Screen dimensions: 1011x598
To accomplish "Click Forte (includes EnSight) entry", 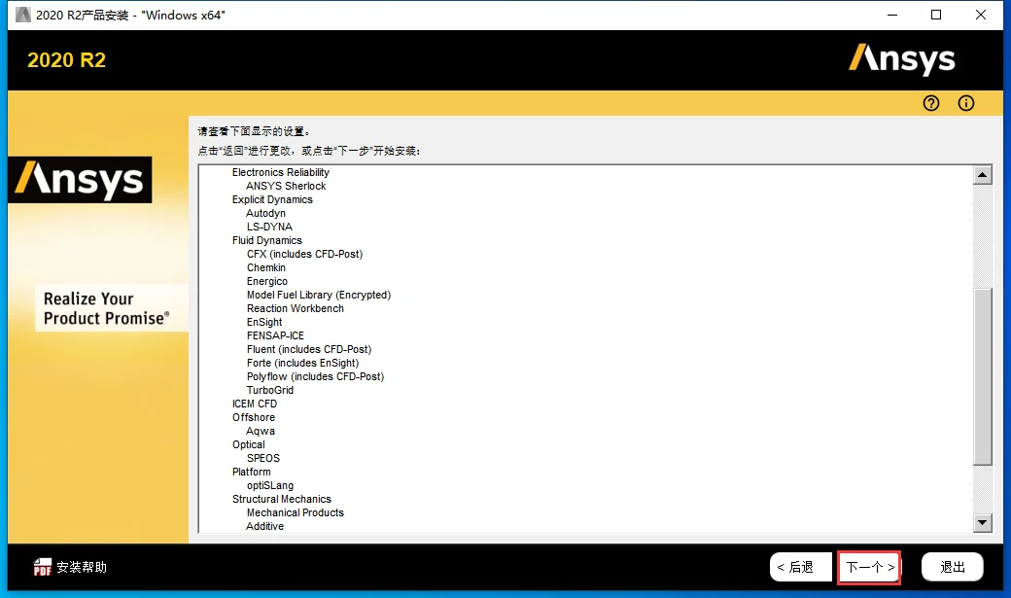I will coord(302,363).
